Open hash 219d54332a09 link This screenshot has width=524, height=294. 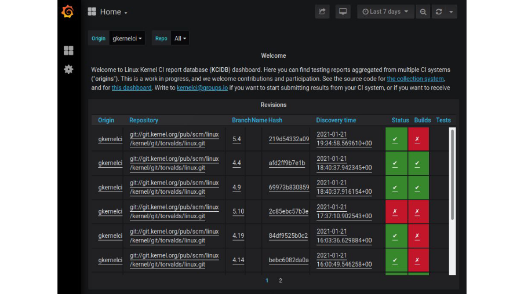pos(289,139)
